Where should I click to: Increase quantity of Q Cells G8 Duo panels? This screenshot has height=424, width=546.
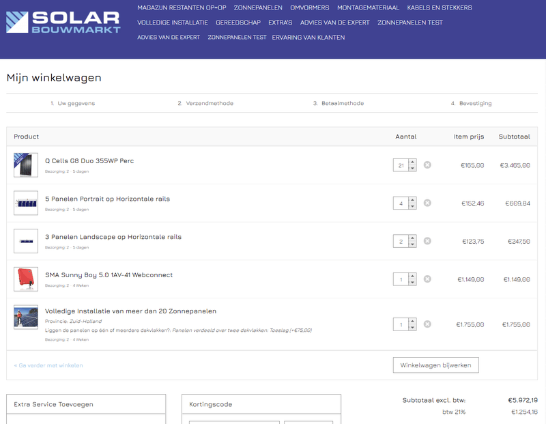tap(412, 162)
